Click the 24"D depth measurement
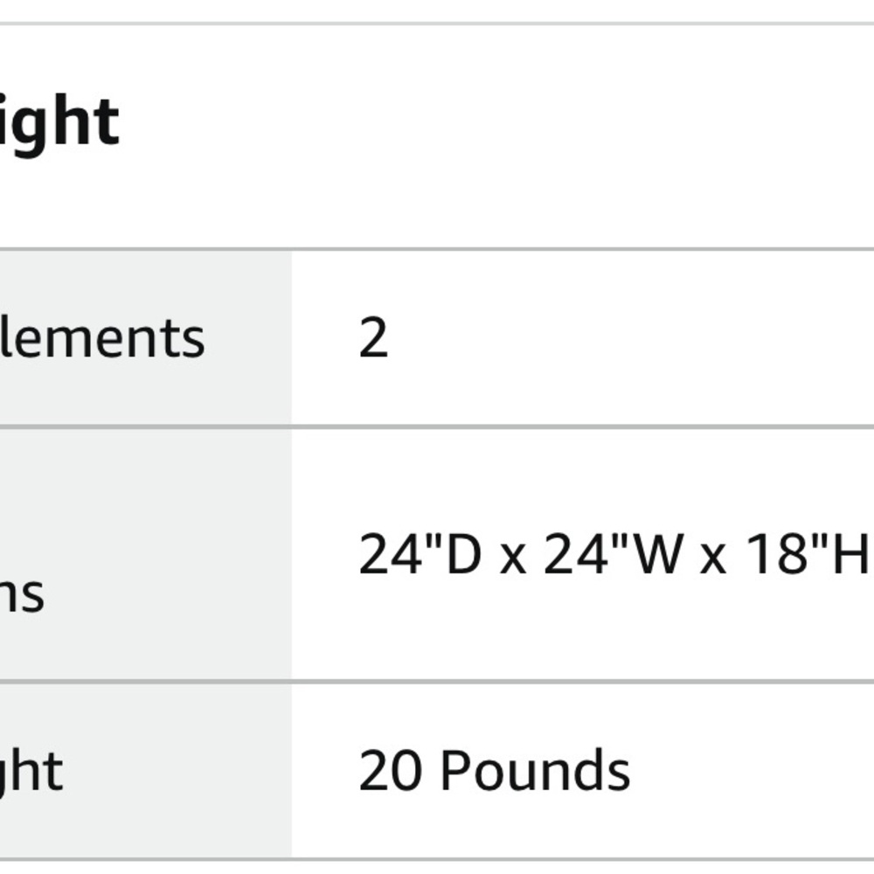The image size is (874, 874). point(420,554)
